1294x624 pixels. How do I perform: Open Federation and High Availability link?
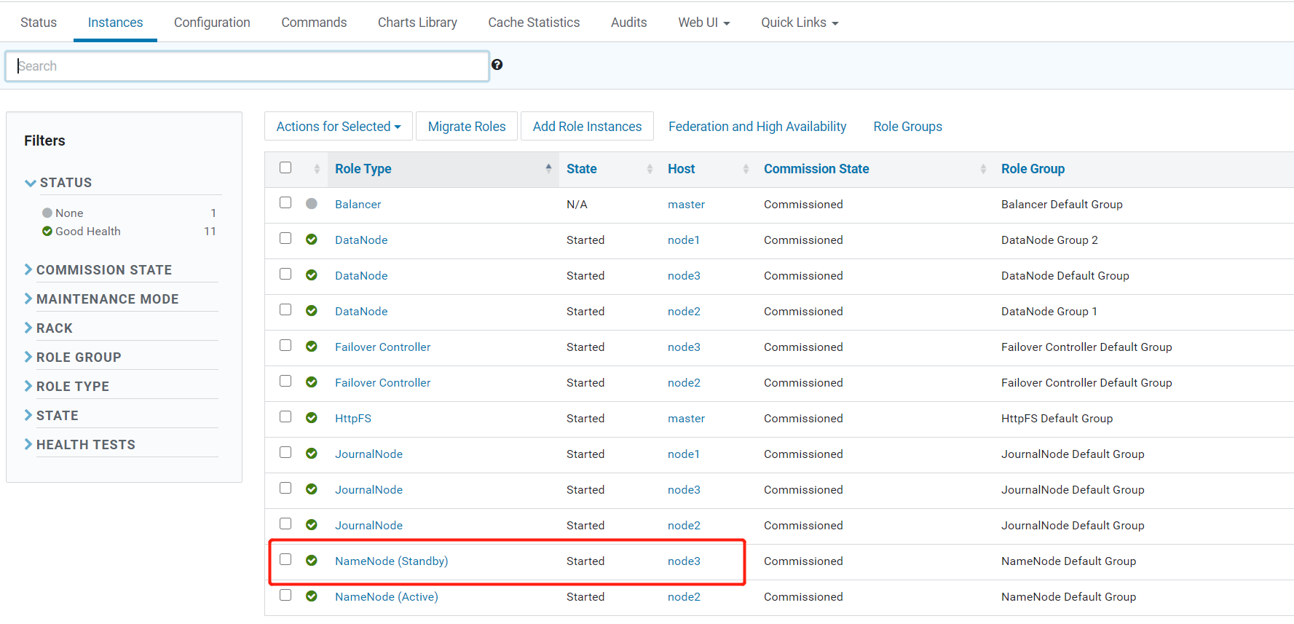click(x=757, y=127)
